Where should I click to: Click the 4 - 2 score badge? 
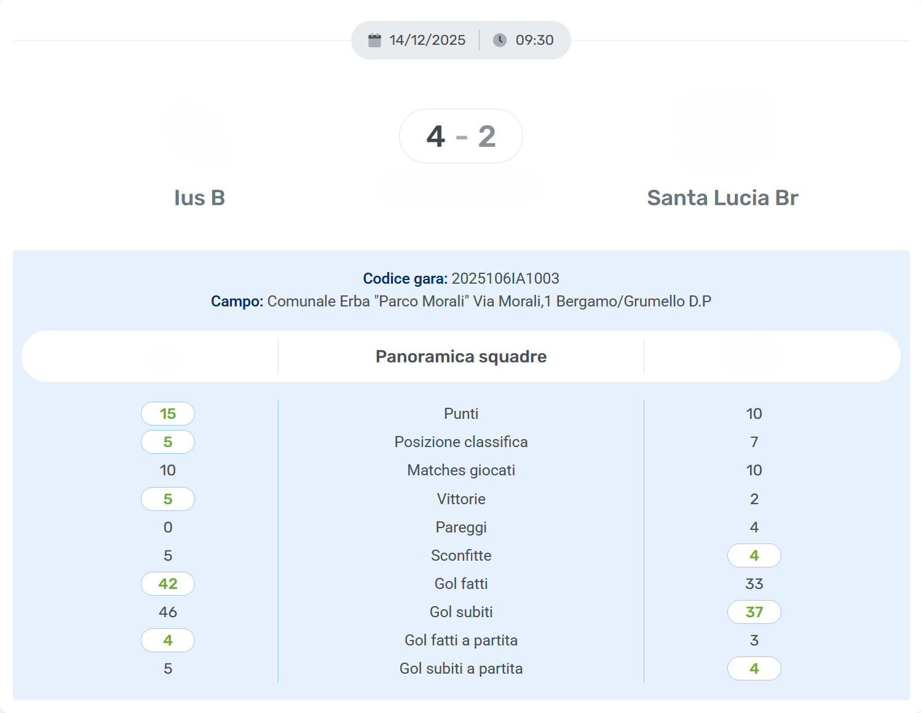461,136
